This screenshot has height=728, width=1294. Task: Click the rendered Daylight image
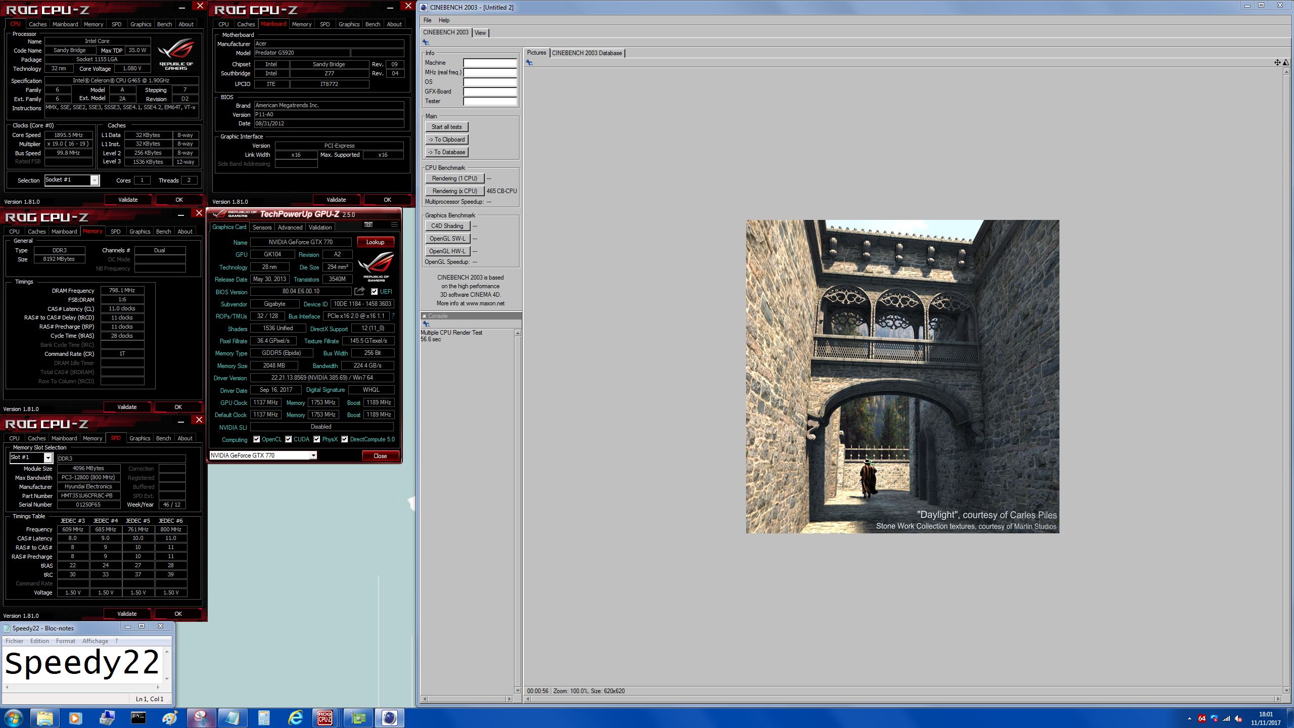[902, 377]
